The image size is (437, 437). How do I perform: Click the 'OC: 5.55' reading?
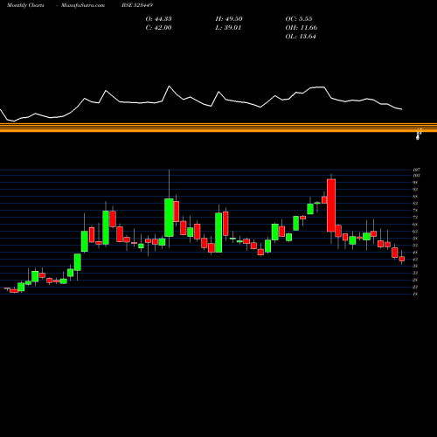click(x=299, y=19)
